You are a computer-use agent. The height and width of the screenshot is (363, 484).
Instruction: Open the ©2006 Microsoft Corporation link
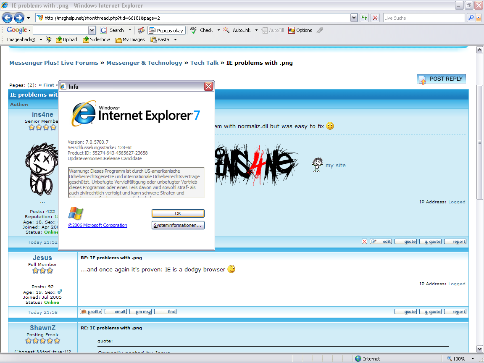click(97, 225)
